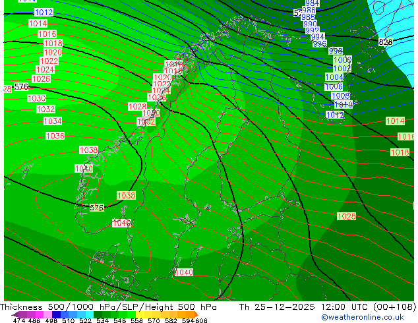This screenshot has width=418, height=323.
Task: Click the map title 'Thickness 500/1000 hPa/SLP/Height 500 hPa'
Action: pos(108,307)
